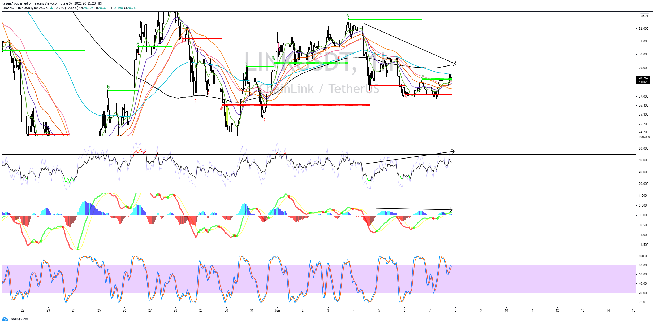Click the H:28.374 high value in header

(x=101, y=8)
